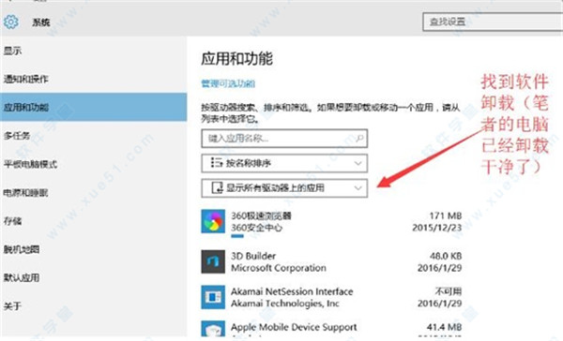This screenshot has width=563, height=341.
Task: Open the 脱机地图 settings page
Action: 93,249
